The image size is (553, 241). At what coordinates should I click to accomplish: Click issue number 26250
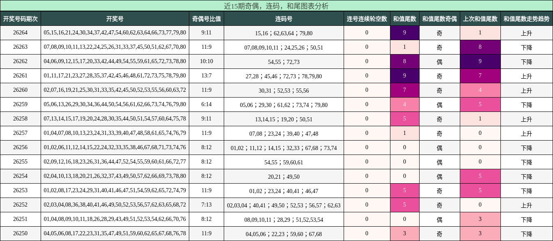pos(21,234)
